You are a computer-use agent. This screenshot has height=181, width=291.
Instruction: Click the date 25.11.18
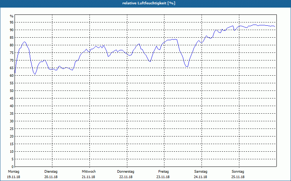click(238, 177)
